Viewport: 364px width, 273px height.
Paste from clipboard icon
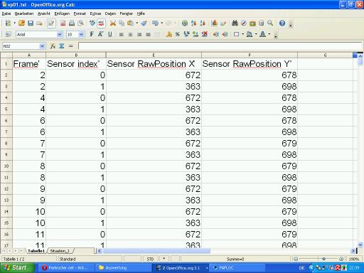click(x=130, y=23)
